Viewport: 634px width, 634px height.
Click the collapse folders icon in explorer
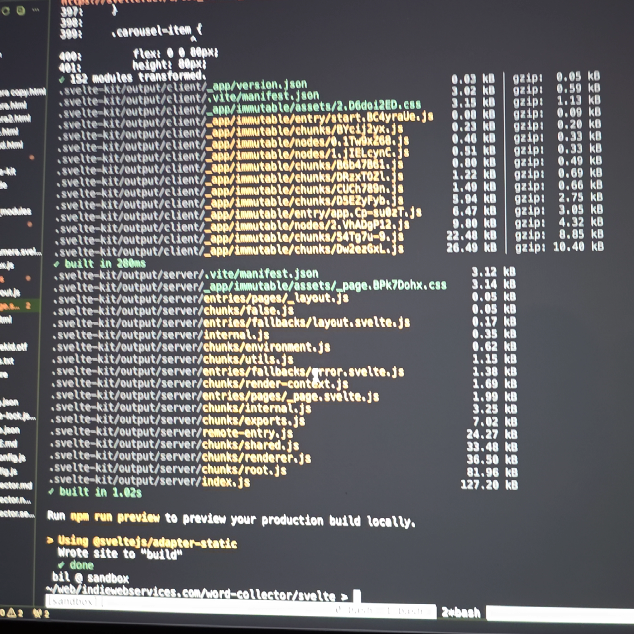pyautogui.click(x=21, y=11)
